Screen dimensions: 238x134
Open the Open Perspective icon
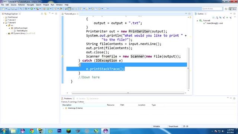[x=226, y=9]
